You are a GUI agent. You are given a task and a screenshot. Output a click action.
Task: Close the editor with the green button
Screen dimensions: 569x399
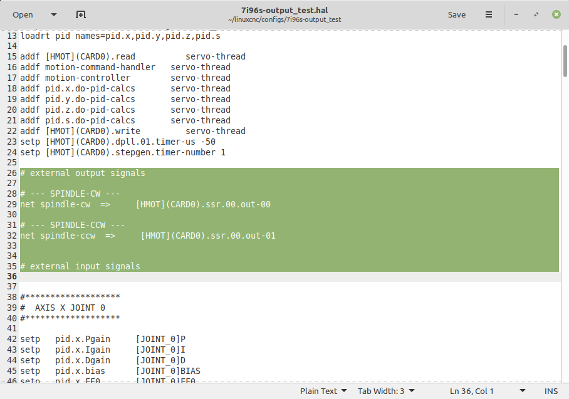(x=556, y=14)
